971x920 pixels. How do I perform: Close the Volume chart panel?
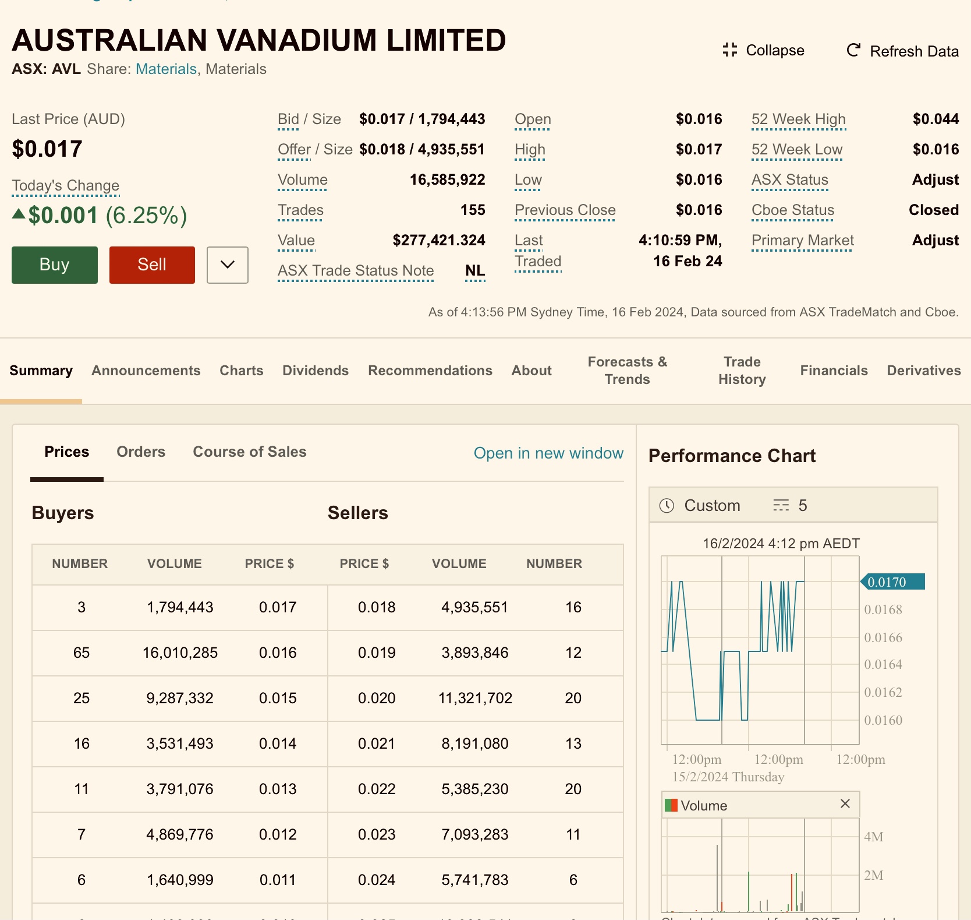click(845, 804)
